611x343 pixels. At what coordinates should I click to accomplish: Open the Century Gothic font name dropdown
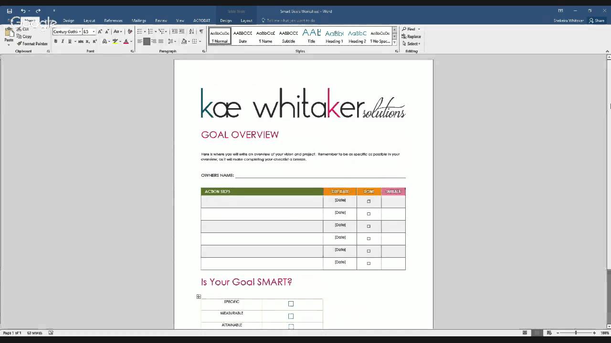80,31
